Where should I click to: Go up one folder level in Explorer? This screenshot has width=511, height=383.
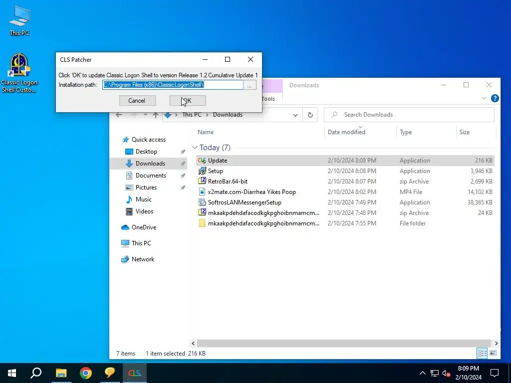click(156, 115)
